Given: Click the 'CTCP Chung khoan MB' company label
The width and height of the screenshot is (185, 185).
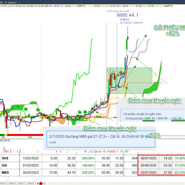Looking at the screenshot, I should point(118,11).
